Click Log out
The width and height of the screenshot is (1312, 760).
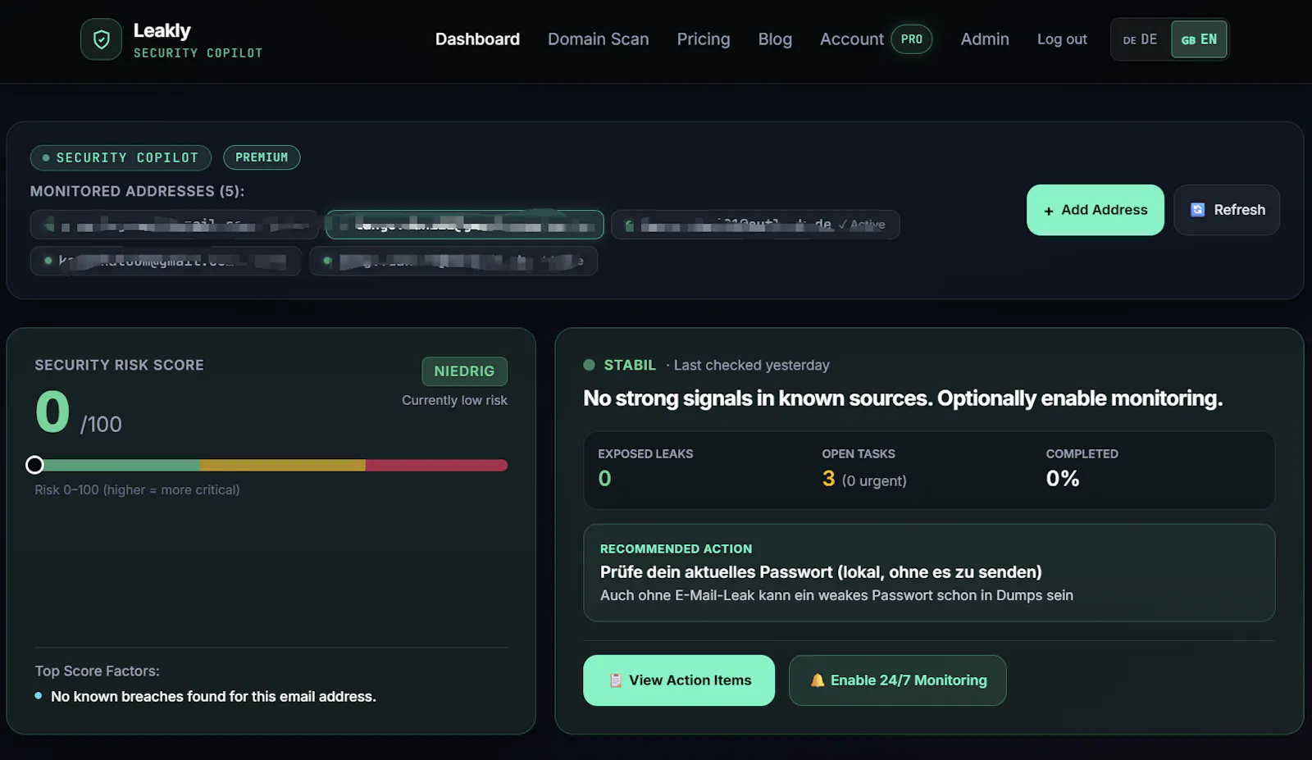point(1062,39)
